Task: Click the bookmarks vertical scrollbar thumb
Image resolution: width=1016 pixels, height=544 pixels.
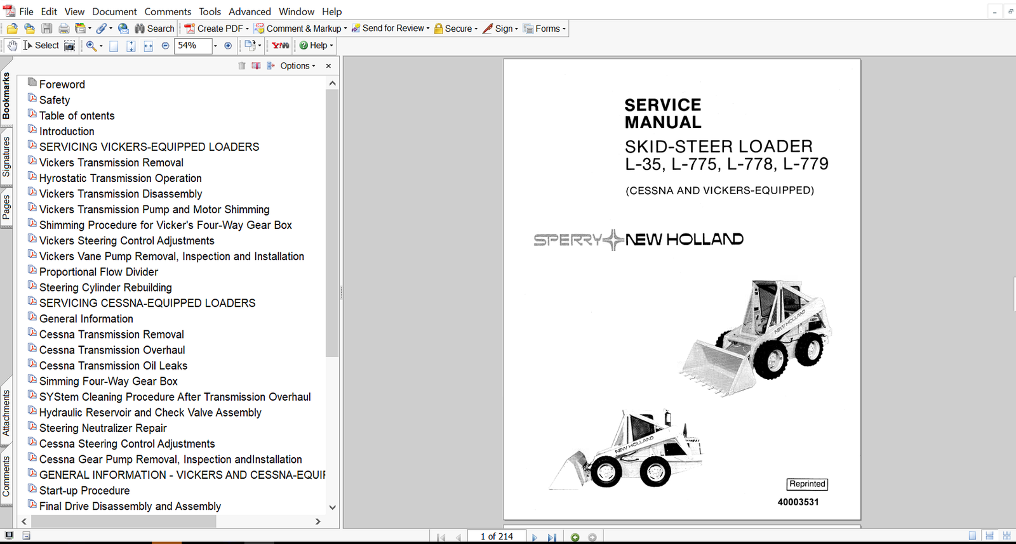Action: 331,222
